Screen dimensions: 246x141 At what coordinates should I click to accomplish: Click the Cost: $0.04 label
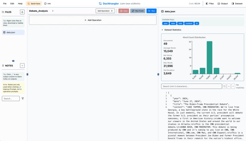coord(194,3)
